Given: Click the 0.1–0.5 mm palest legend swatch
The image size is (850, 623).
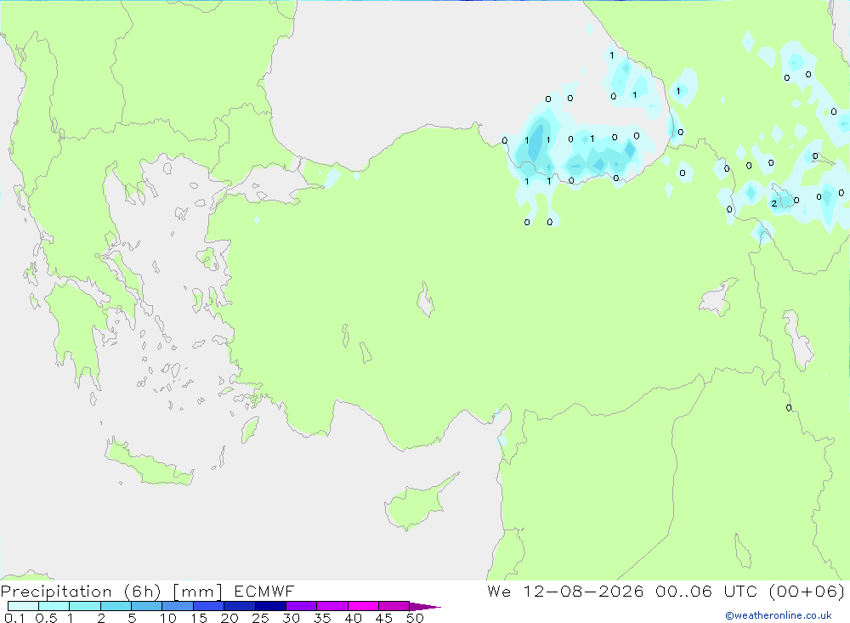Looking at the screenshot, I should point(23,606).
